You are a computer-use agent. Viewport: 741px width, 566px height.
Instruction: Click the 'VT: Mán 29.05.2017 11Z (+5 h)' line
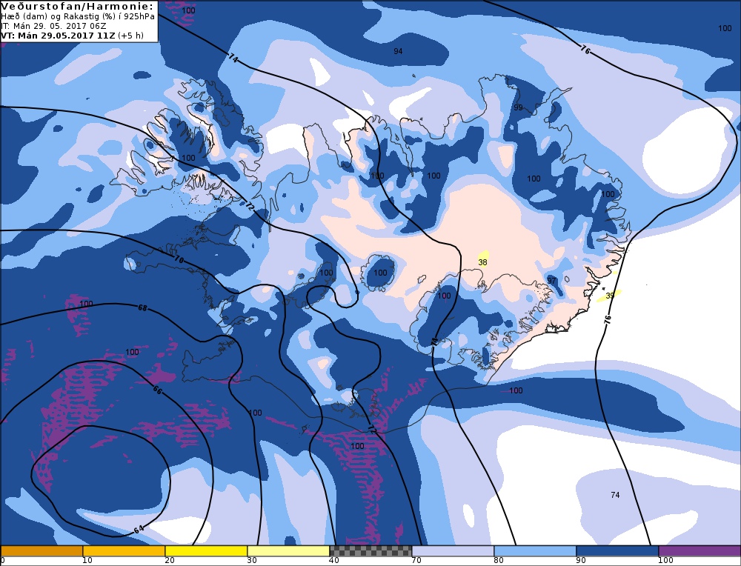pos(72,36)
